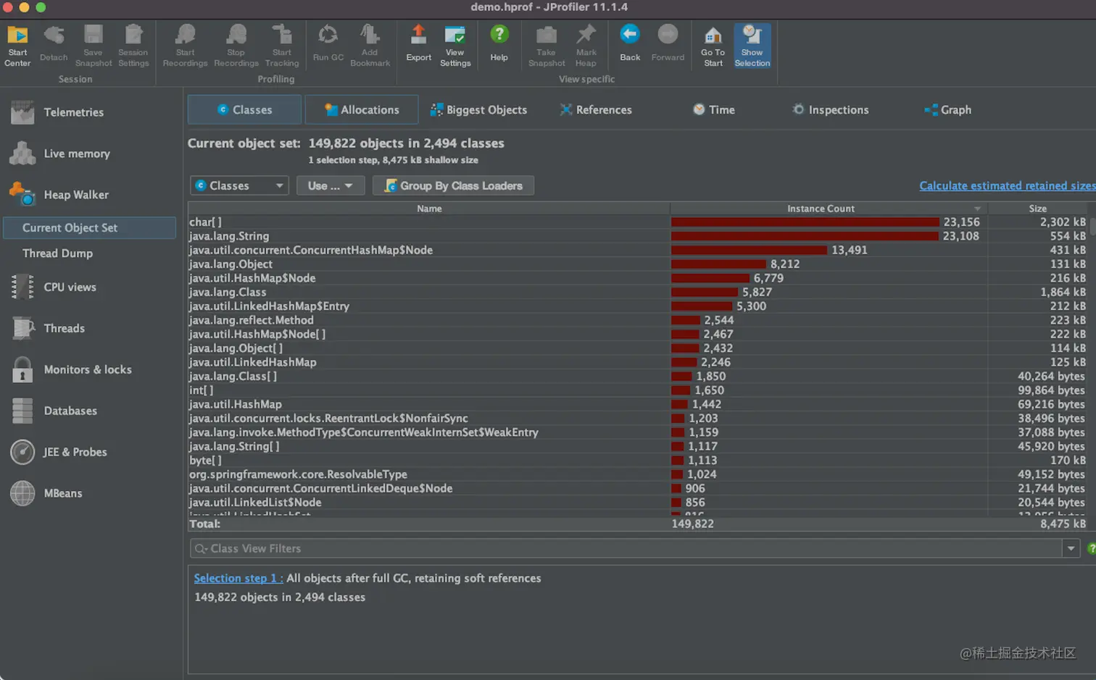Select the java.lang.String row

point(638,236)
